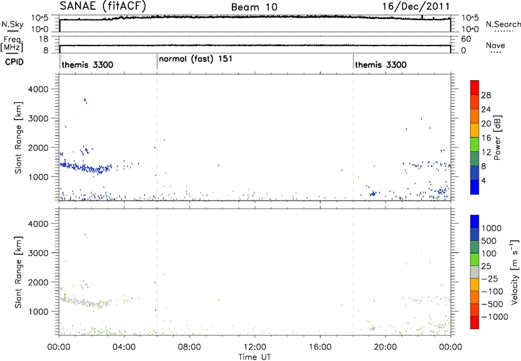Select the red bottom velocity colorbar segment

pyautogui.click(x=475, y=323)
